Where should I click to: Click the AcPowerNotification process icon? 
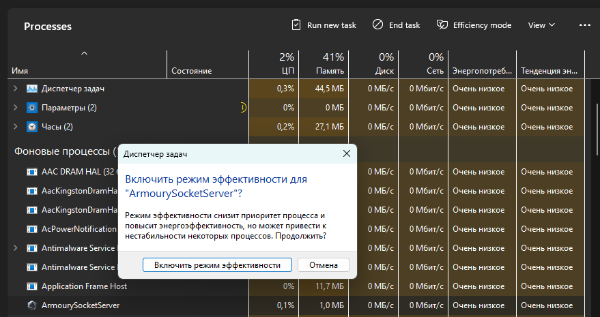[32, 229]
